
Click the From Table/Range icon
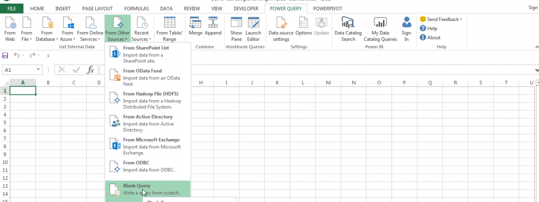click(169, 29)
